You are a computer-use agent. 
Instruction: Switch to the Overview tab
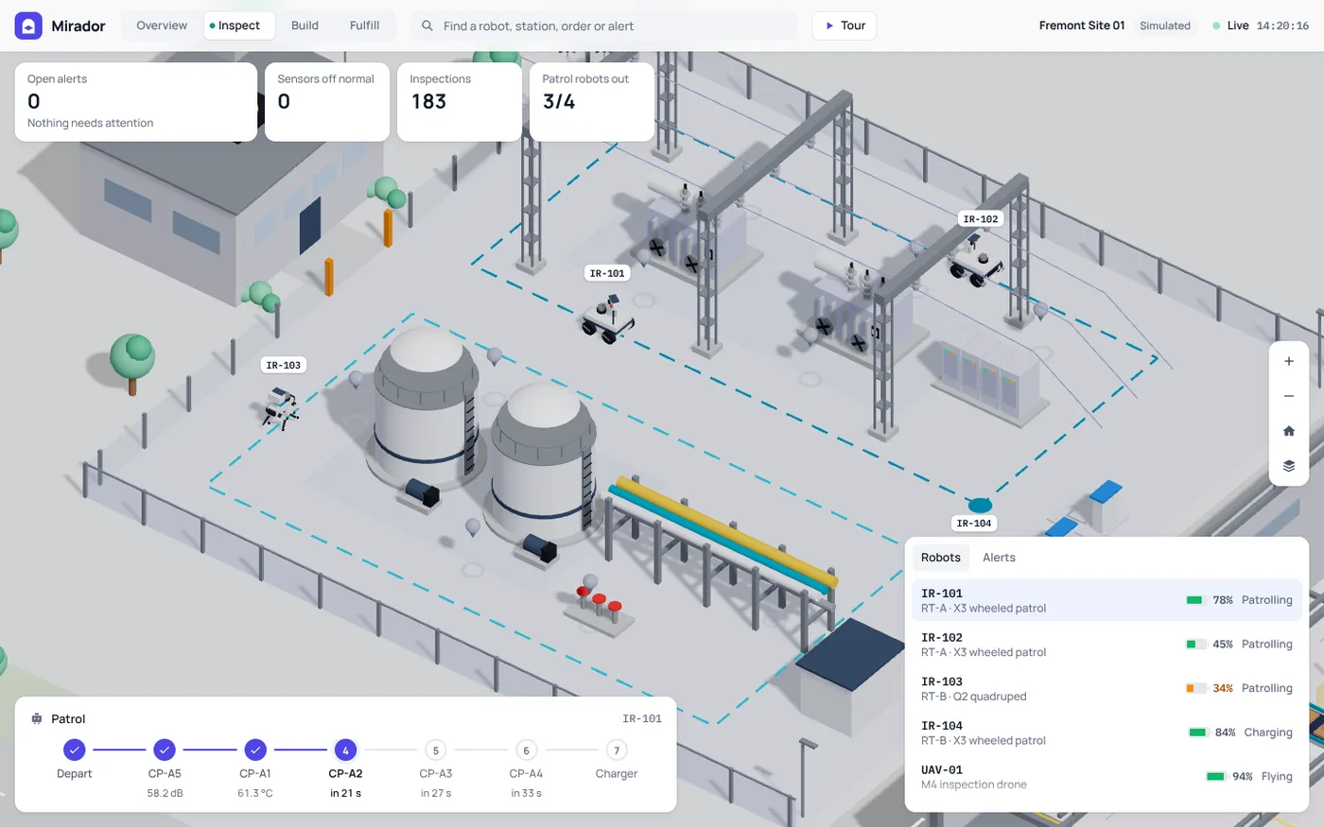[x=162, y=26]
